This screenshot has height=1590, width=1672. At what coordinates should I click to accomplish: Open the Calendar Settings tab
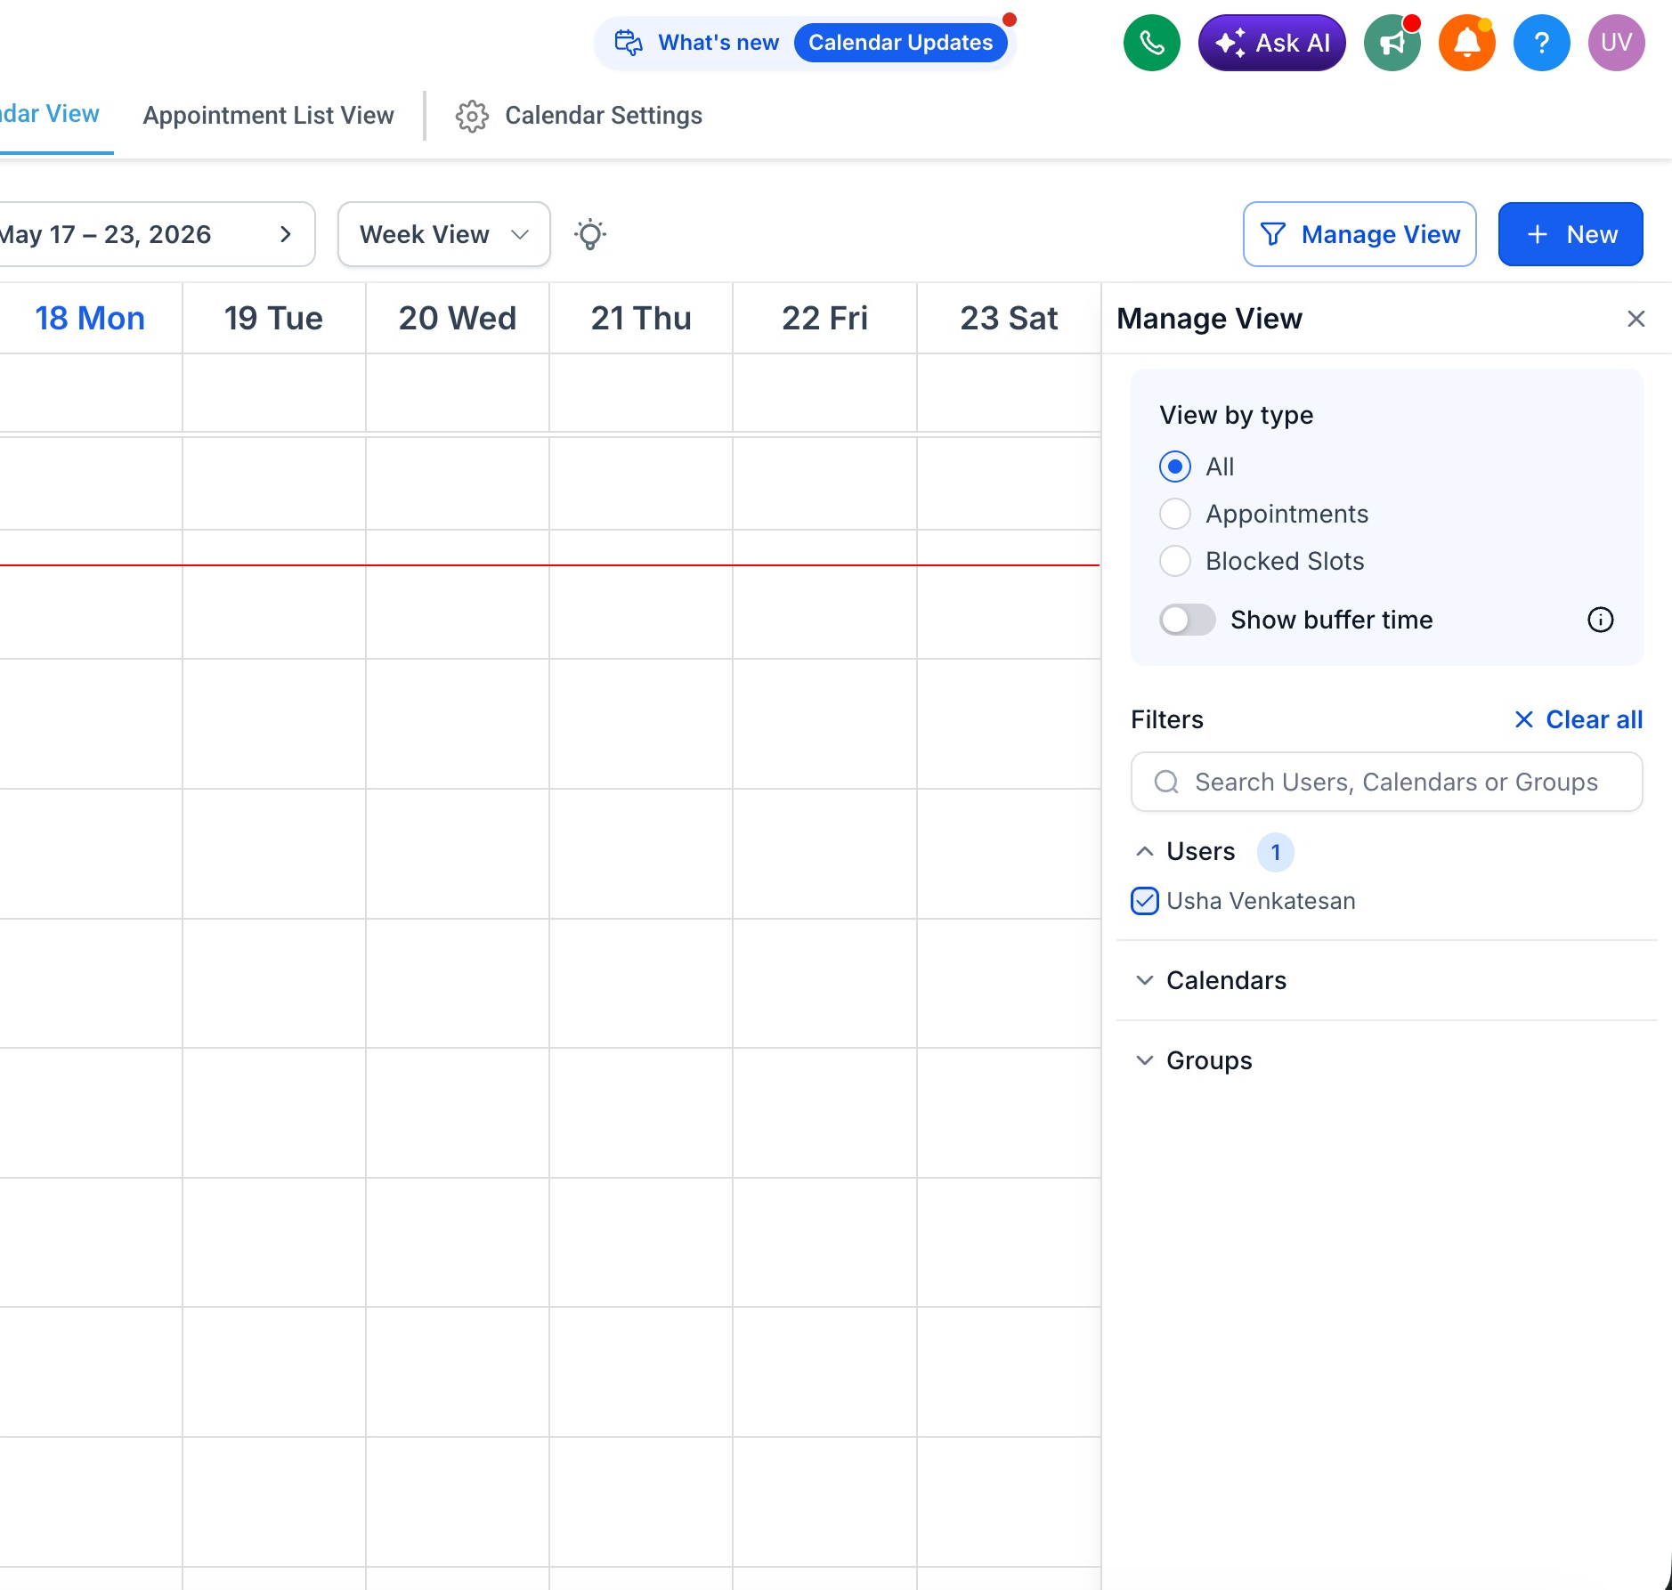[579, 116]
